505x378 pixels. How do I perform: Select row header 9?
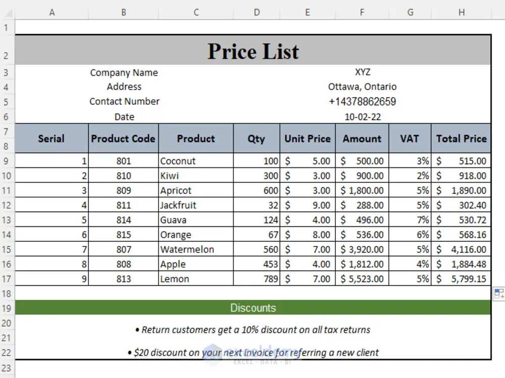pyautogui.click(x=7, y=160)
